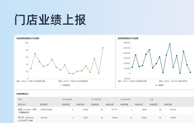This screenshot has width=194, height=123.
Task: Click the amount cell 137172
Action: (x=114, y=110)
